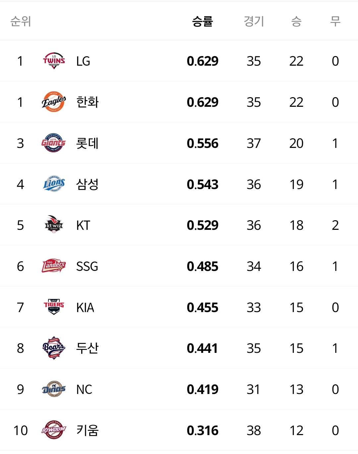Click the Hanwha Eagles team logo
Image resolution: width=358 pixels, height=454 pixels.
pos(54,102)
